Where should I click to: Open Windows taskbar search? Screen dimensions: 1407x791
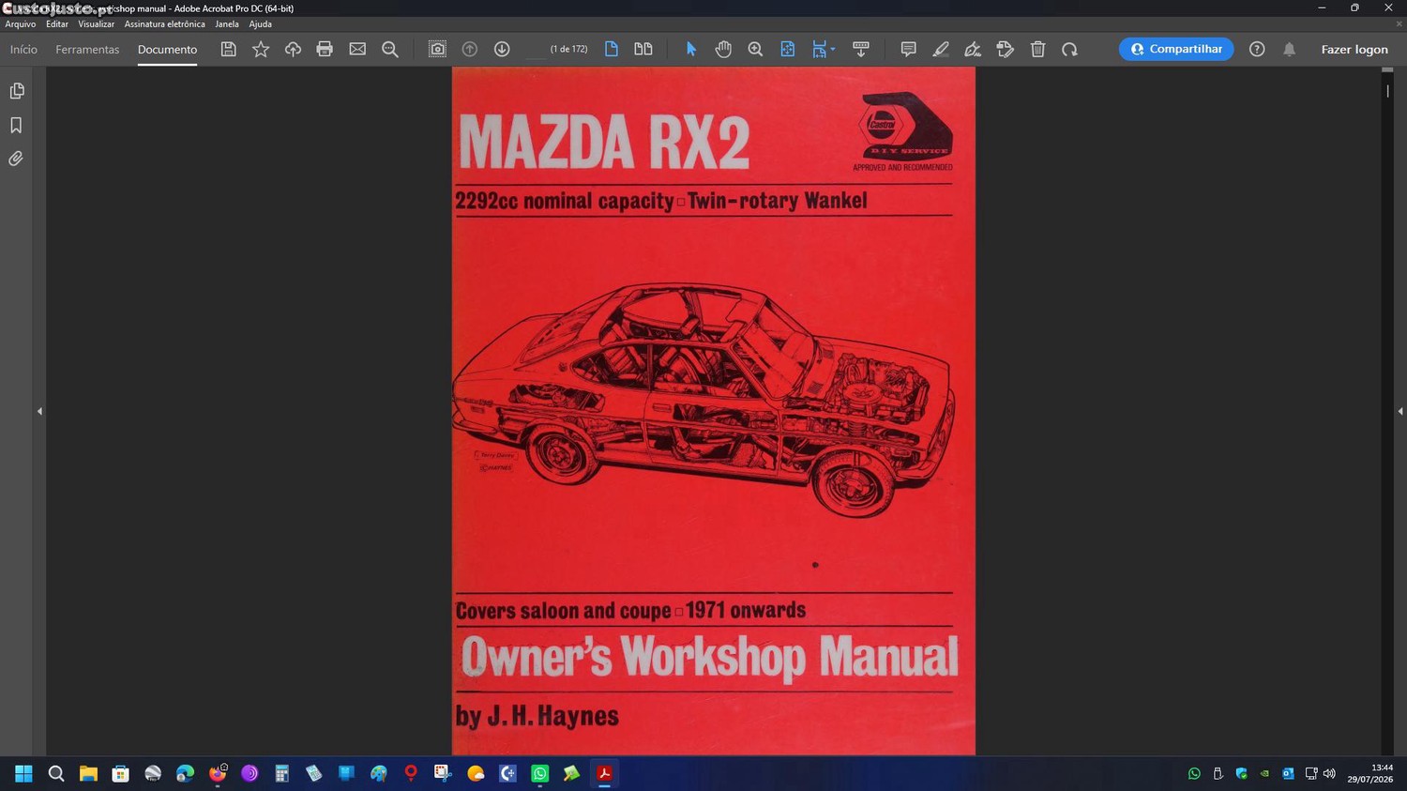click(x=56, y=773)
